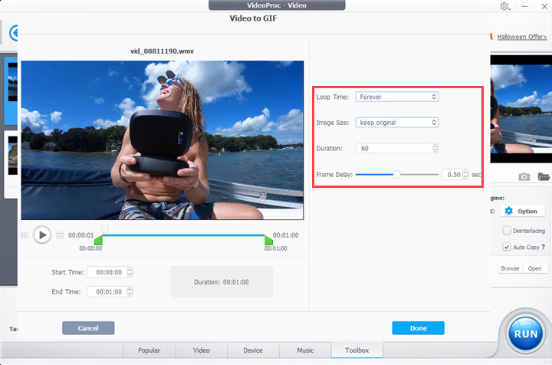Take a snapshot with camera icon
The width and height of the screenshot is (552, 365).
[524, 176]
